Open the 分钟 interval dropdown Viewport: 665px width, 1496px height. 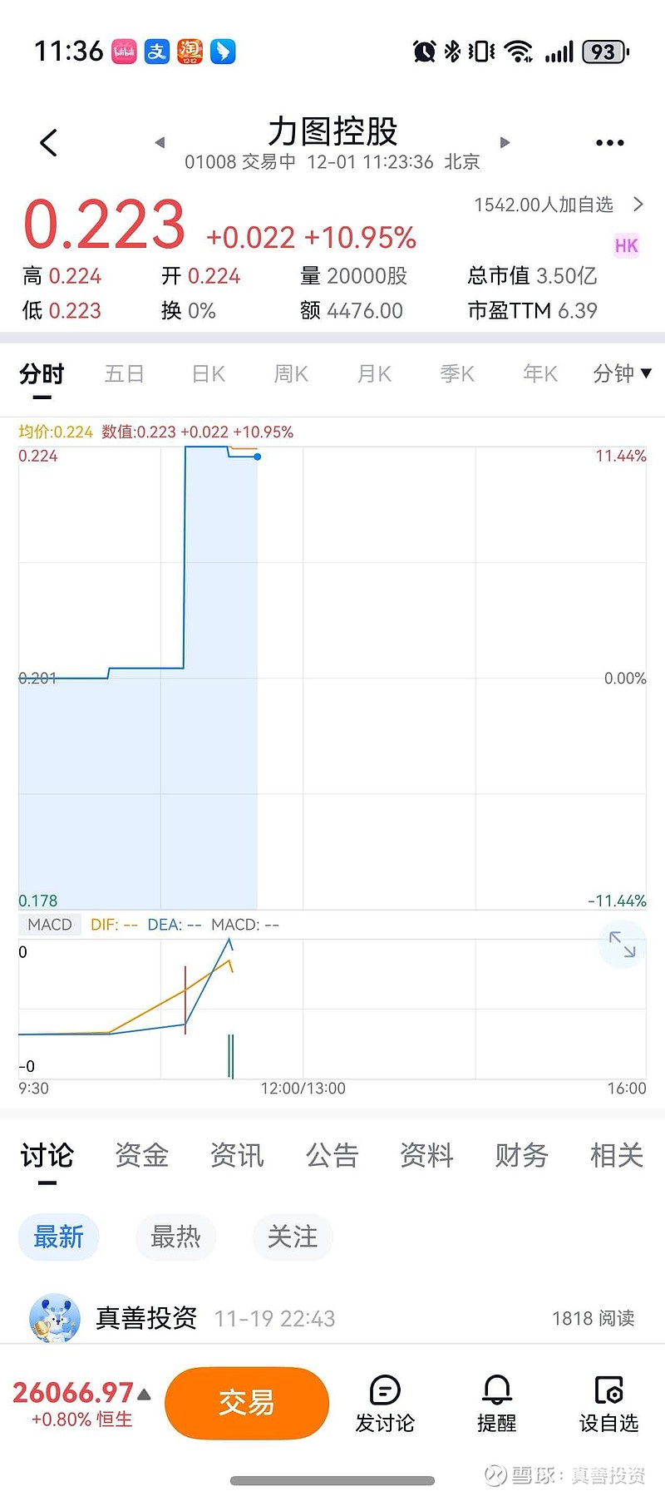[622, 374]
